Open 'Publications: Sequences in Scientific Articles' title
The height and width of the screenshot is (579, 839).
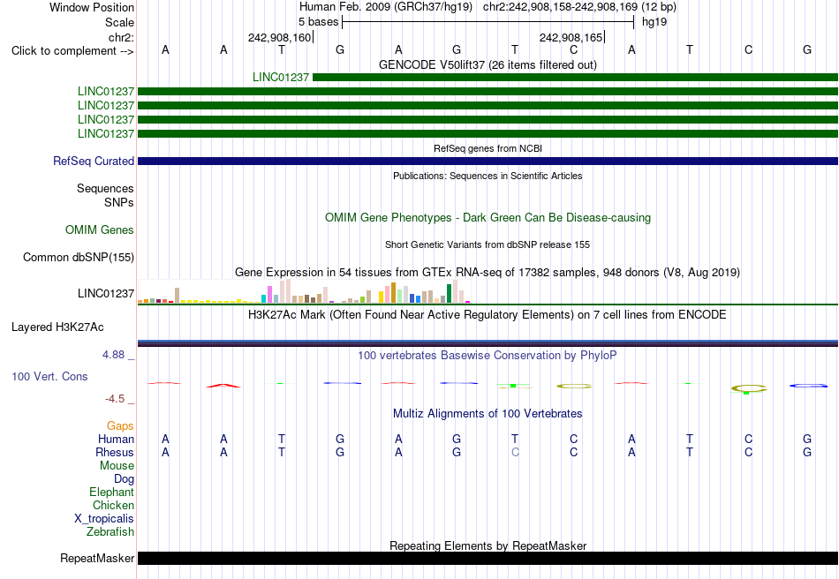pos(488,176)
